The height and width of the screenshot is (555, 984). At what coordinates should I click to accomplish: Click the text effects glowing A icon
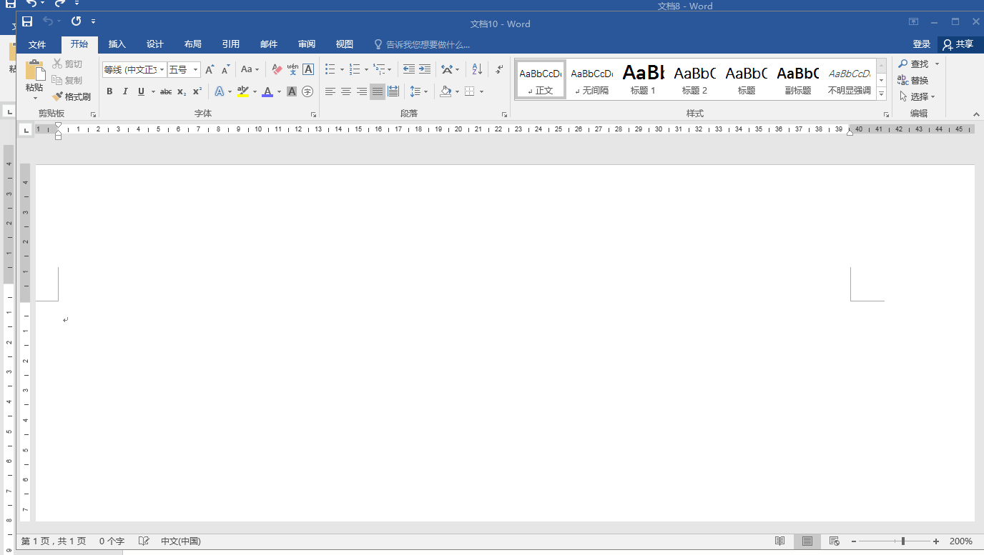[220, 91]
